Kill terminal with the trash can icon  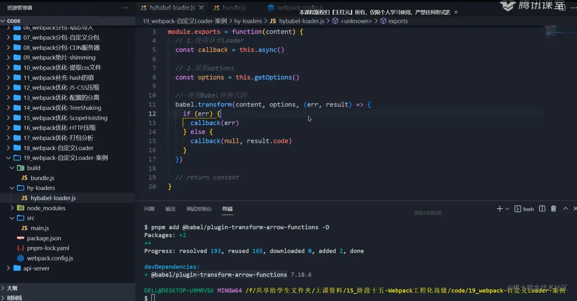coord(553,208)
